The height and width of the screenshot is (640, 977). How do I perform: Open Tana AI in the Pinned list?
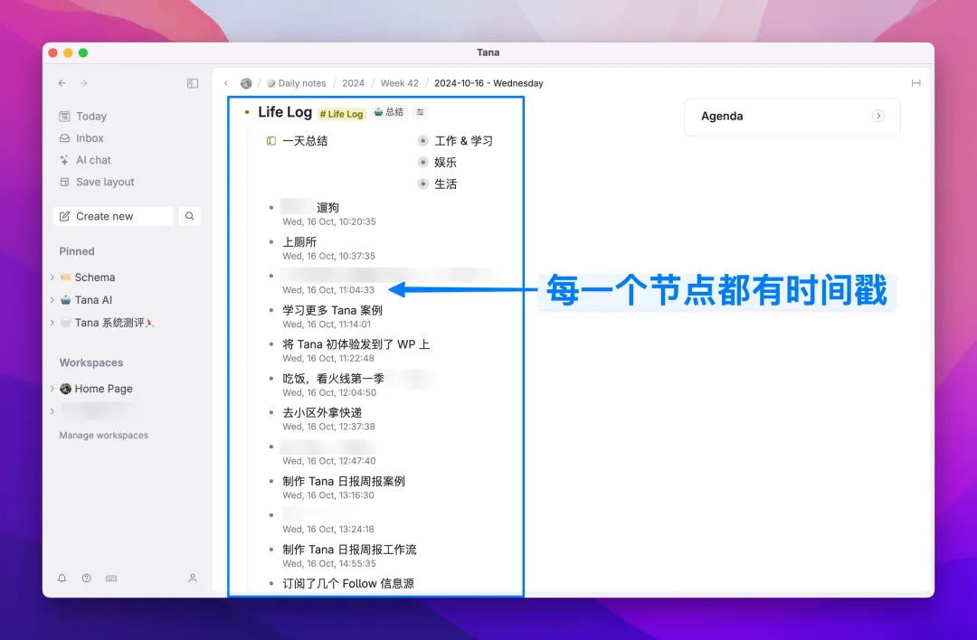pyautogui.click(x=93, y=300)
